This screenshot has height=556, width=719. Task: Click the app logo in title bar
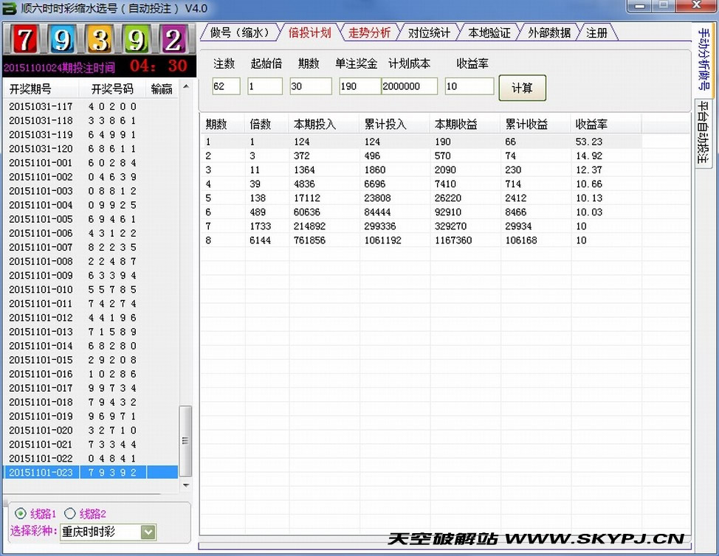(x=10, y=9)
